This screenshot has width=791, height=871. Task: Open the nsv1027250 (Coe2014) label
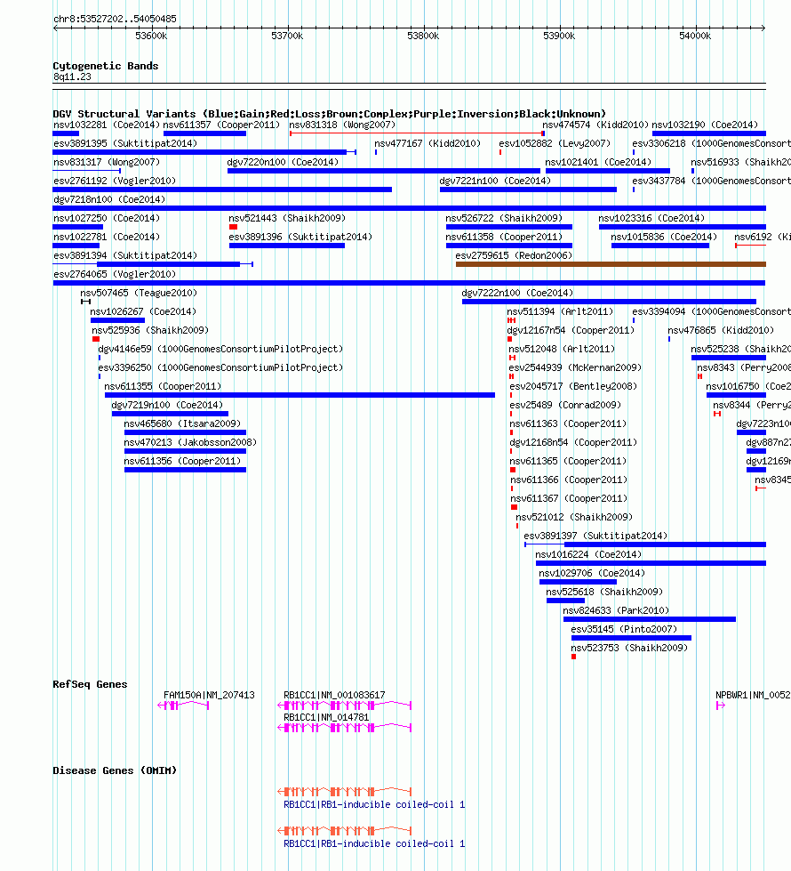point(107,218)
